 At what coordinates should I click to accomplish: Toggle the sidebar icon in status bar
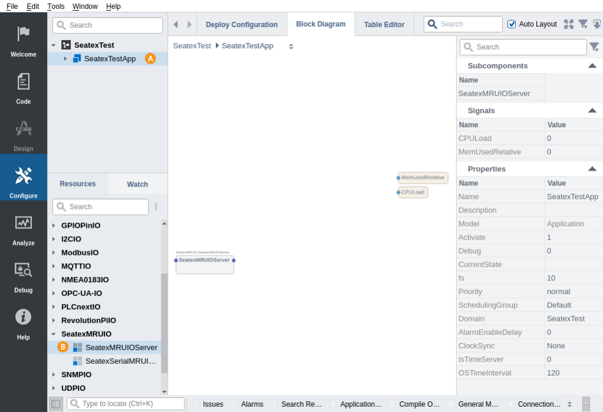[56, 404]
